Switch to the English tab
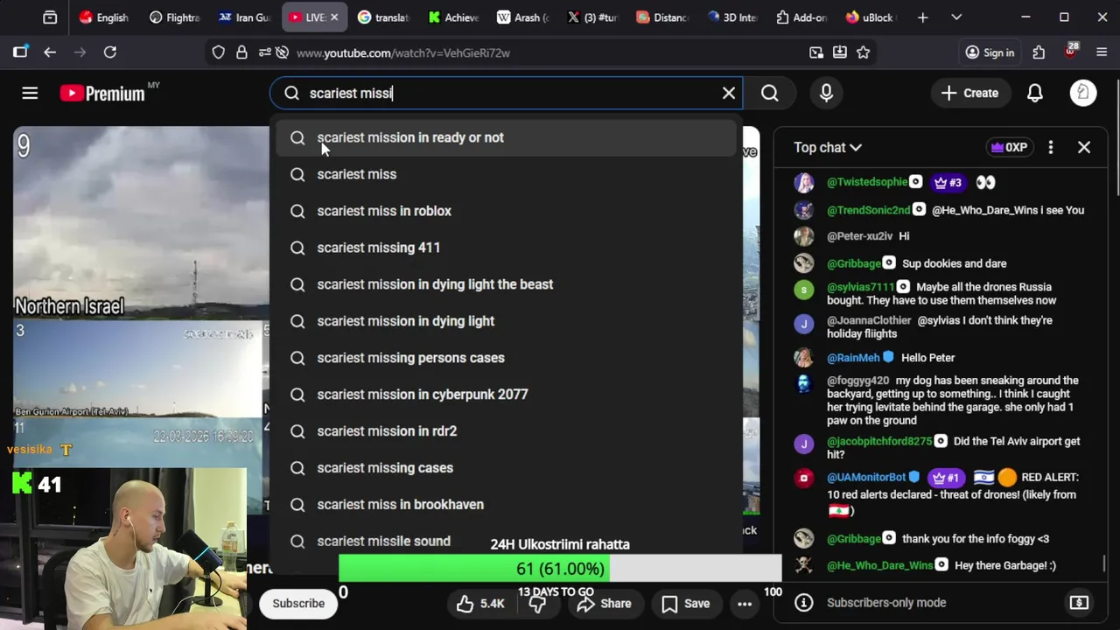 click(x=103, y=17)
